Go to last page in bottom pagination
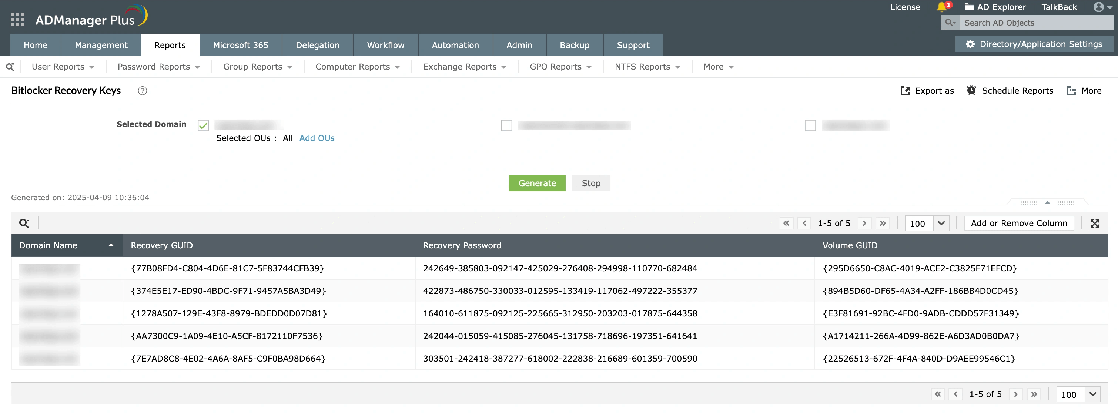Viewport: 1118px width, 413px height. (x=1034, y=394)
